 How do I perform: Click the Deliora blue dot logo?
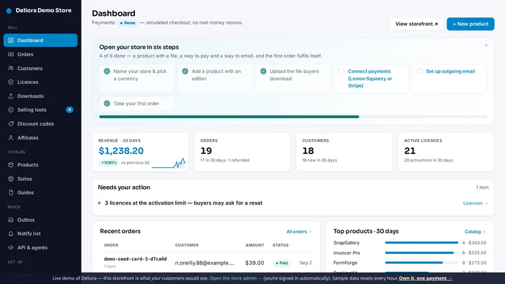(x=9, y=11)
